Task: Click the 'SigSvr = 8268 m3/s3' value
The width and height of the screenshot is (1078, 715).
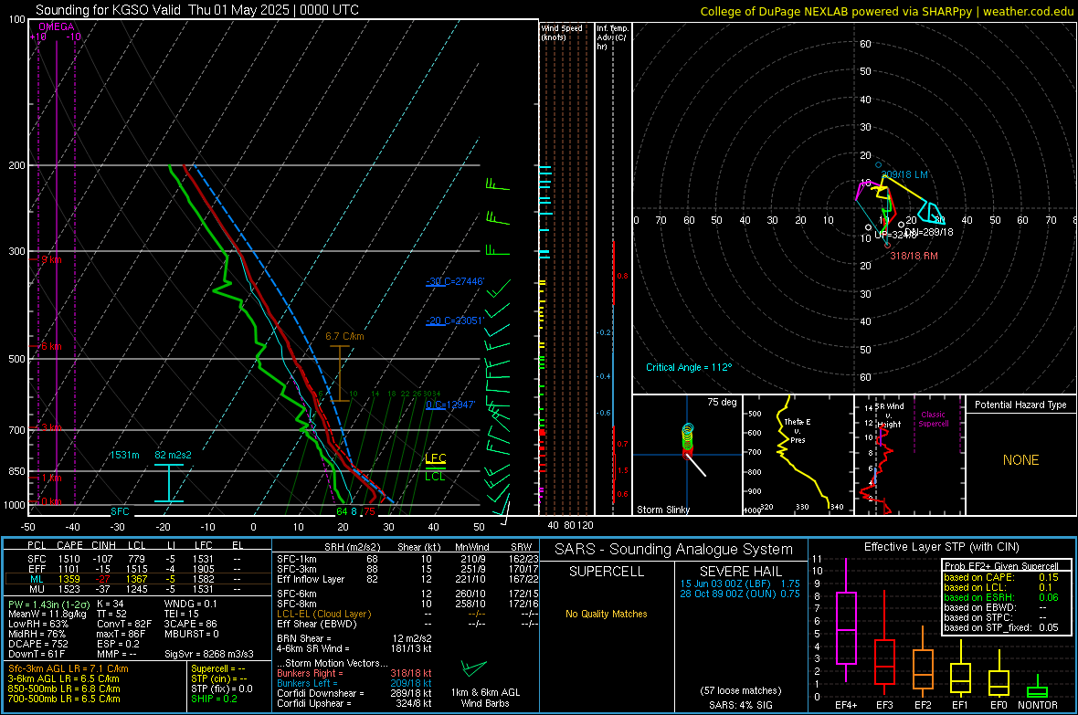Action: [x=209, y=654]
